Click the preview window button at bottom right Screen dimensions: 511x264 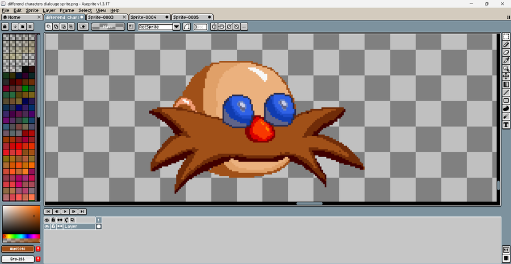click(x=506, y=258)
